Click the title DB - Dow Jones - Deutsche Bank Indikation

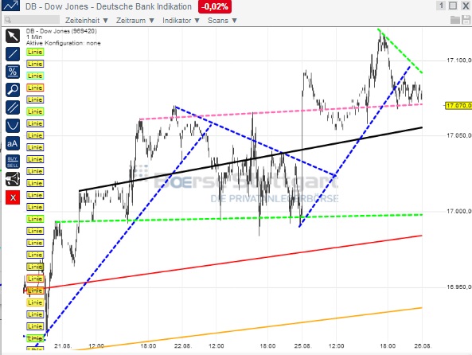[108, 6]
